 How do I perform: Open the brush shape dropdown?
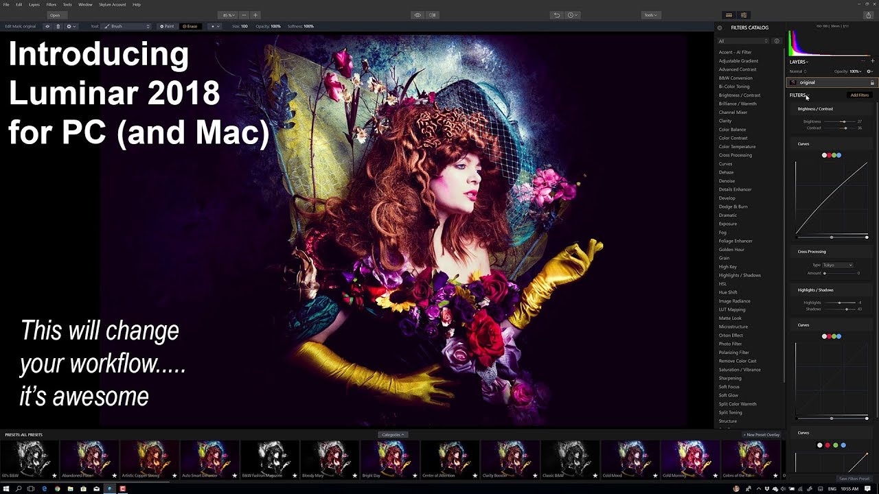pos(215,26)
